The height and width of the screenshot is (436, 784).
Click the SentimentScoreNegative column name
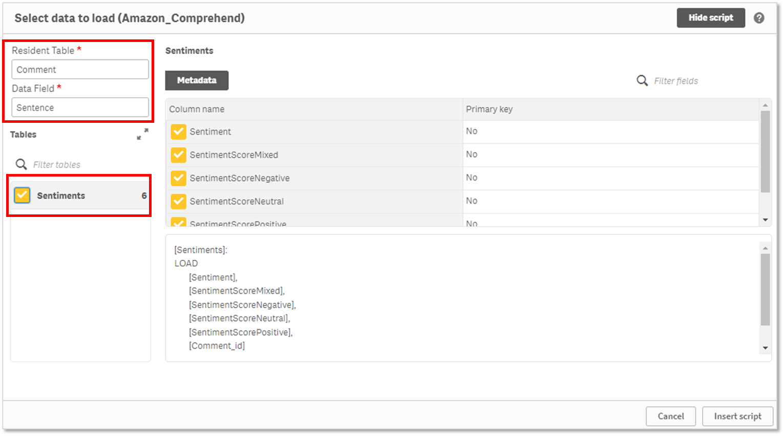pos(240,178)
